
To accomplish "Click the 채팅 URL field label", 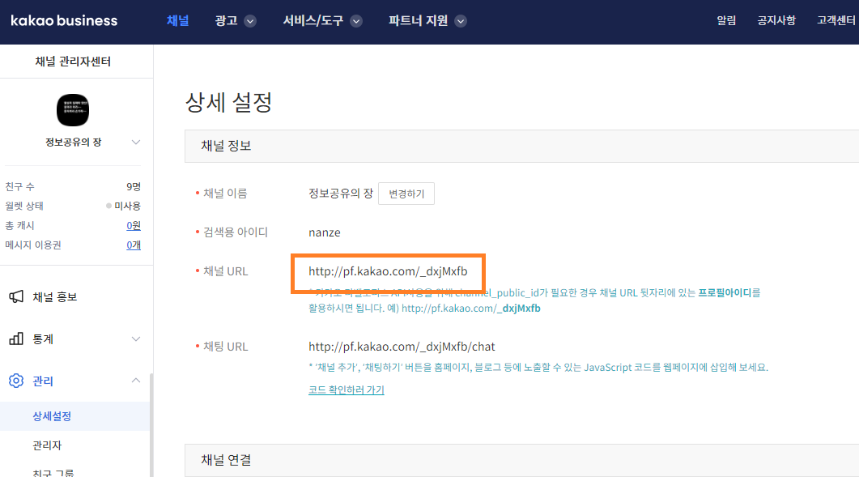I will 226,347.
